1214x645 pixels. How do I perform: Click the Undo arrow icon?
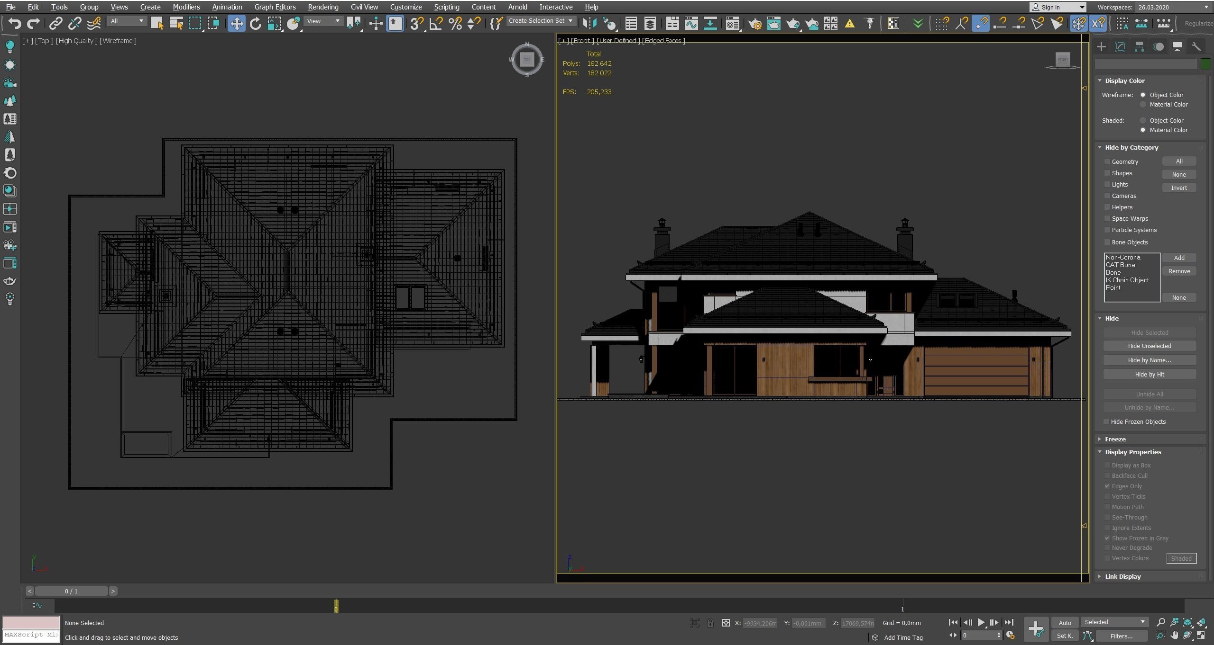(14, 23)
